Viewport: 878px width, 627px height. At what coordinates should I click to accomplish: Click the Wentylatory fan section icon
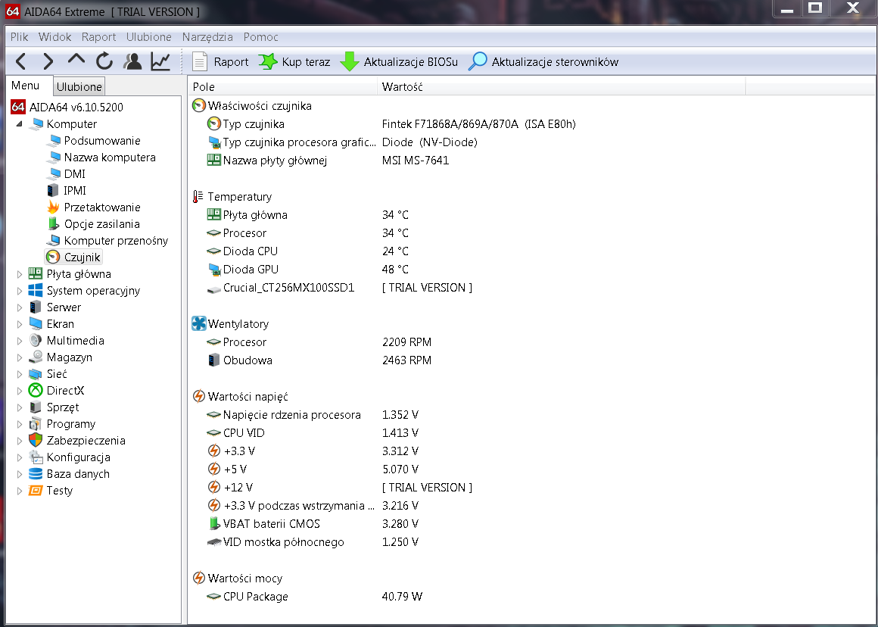pyautogui.click(x=199, y=324)
